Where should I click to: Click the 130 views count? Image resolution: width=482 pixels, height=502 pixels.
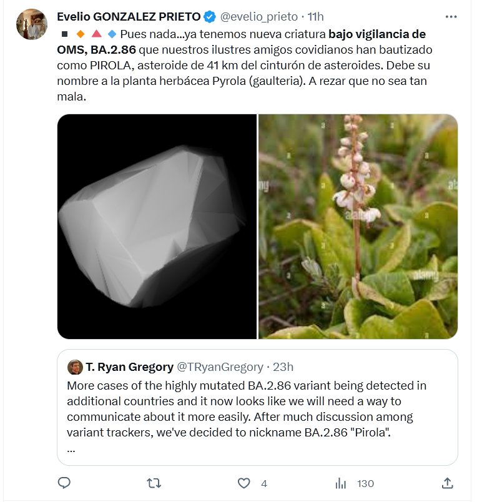(365, 483)
